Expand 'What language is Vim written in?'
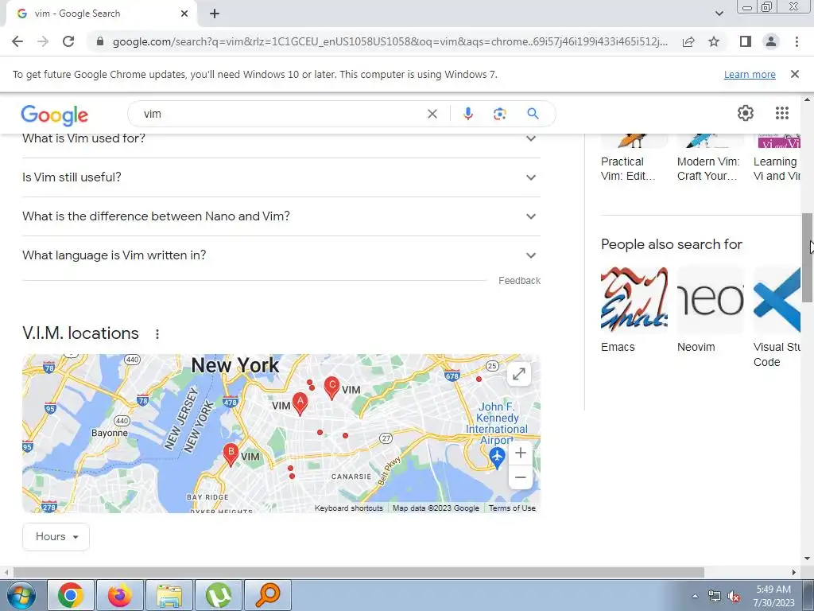This screenshot has width=814, height=611. [x=281, y=255]
